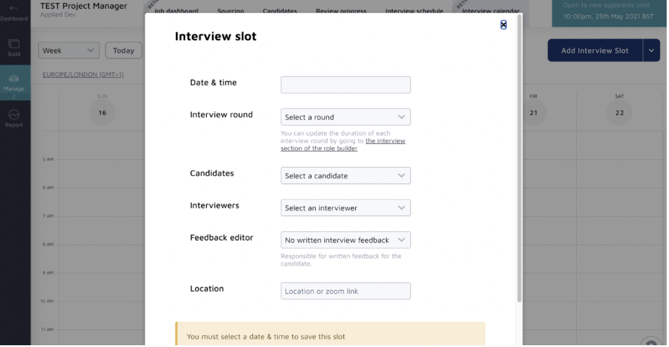This screenshot has height=347, width=669.
Task: Open the Manage section icon in sidebar
Action: pyautogui.click(x=13, y=79)
